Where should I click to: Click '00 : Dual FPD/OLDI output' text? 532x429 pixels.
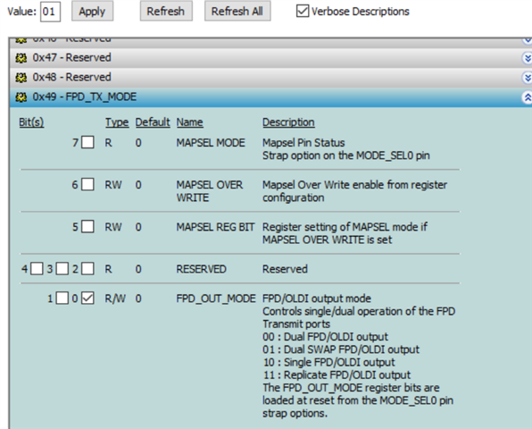tap(325, 337)
